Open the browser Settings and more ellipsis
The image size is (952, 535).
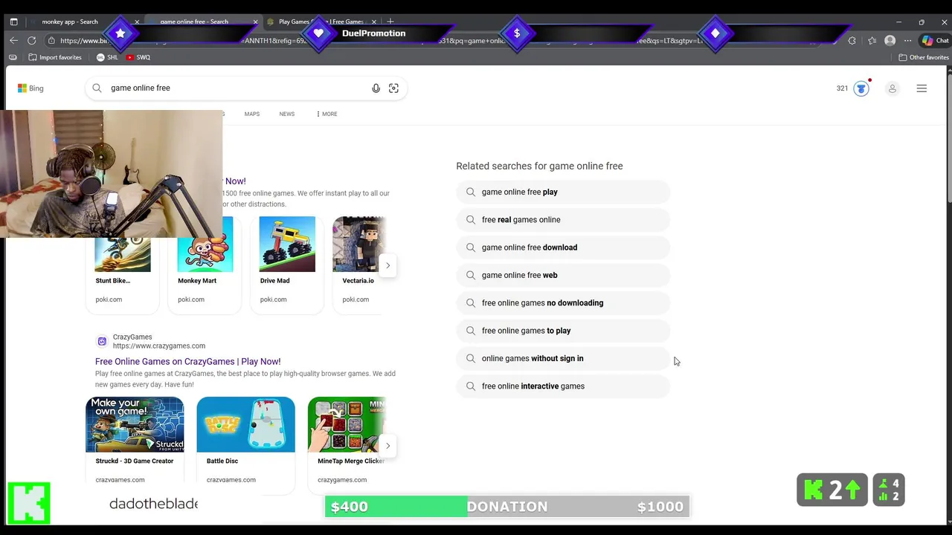pyautogui.click(x=907, y=40)
